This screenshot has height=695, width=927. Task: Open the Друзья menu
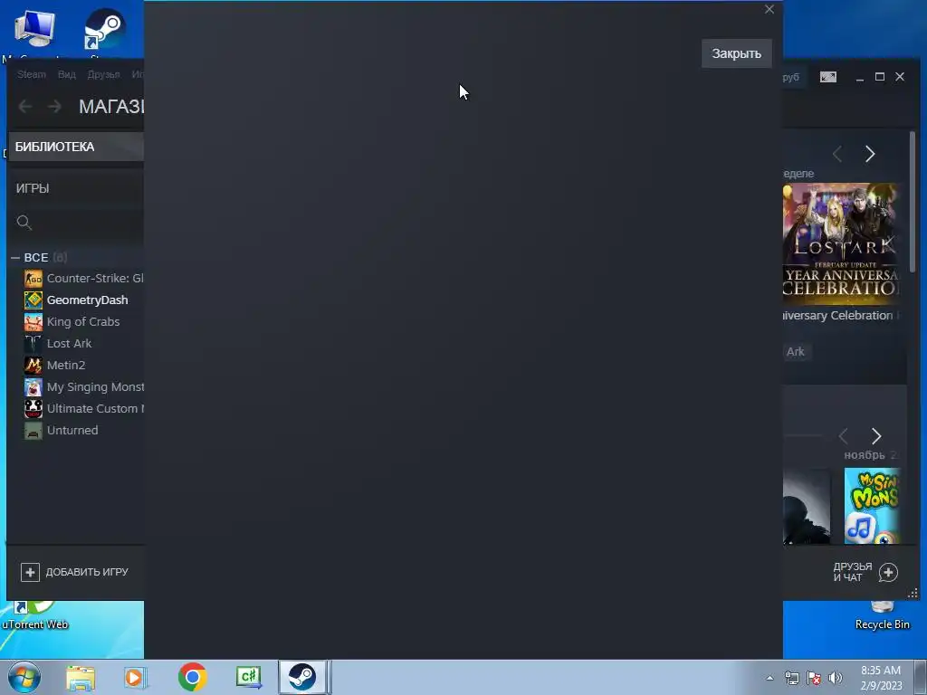(x=103, y=74)
